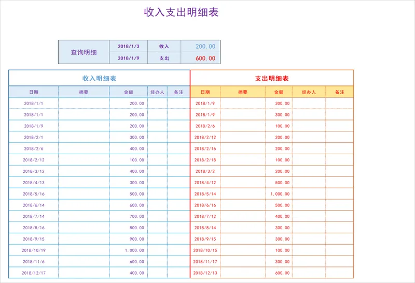The image size is (415, 283).
Task: Select income date 2018/9/15
Action: coord(34,239)
